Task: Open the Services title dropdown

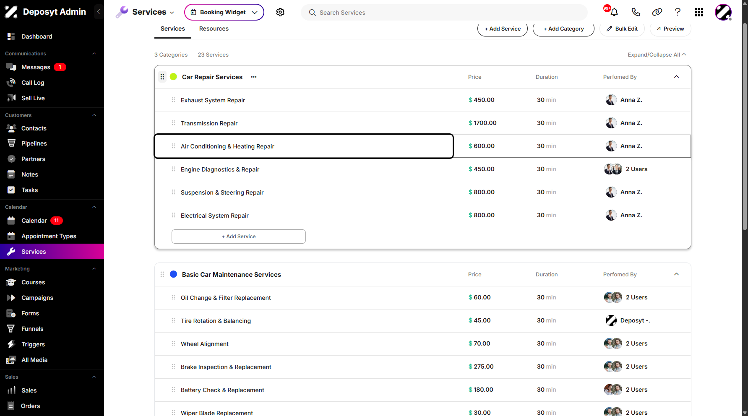Action: pos(153,12)
